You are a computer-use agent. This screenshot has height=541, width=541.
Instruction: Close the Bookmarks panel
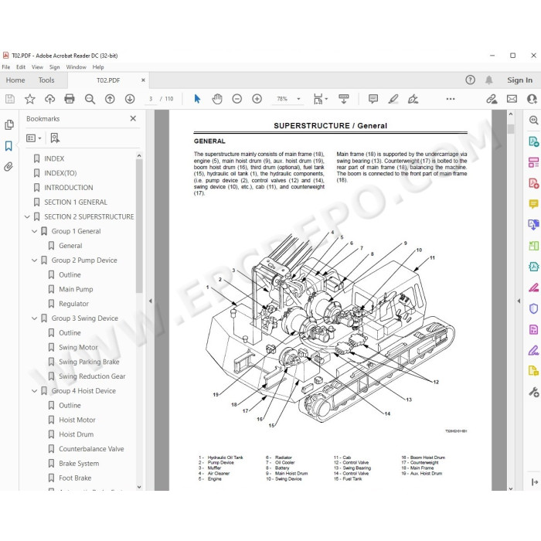pyautogui.click(x=133, y=119)
